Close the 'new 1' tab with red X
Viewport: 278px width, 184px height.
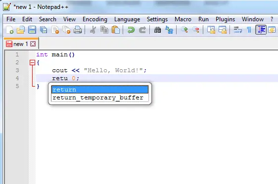point(33,44)
